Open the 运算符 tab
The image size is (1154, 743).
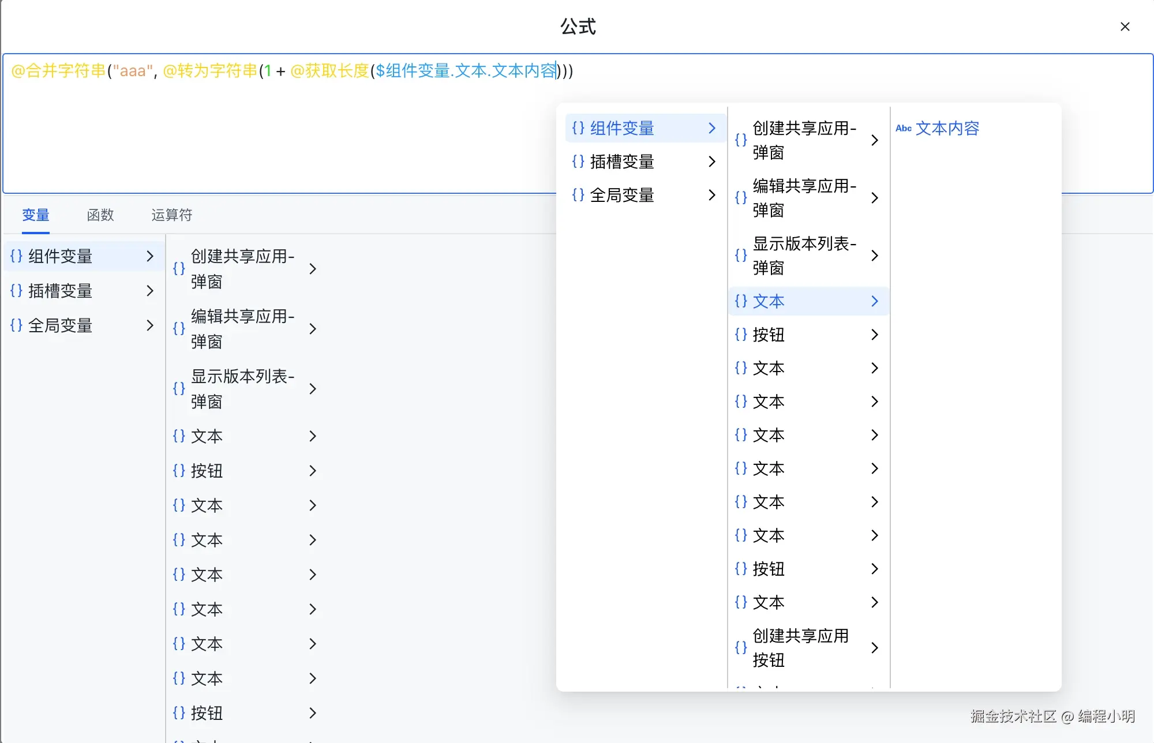coord(171,215)
